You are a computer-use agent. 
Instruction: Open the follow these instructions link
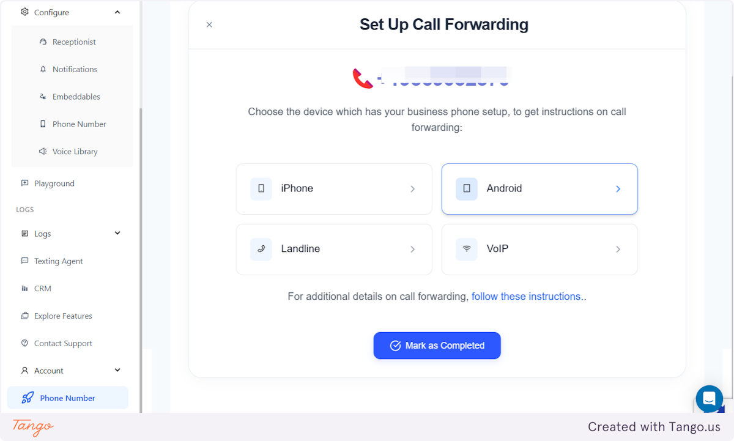tap(526, 296)
